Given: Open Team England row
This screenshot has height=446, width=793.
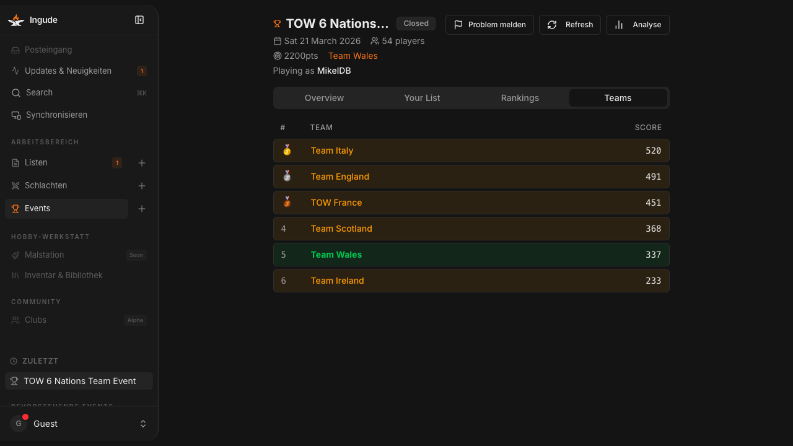Looking at the screenshot, I should click(471, 177).
